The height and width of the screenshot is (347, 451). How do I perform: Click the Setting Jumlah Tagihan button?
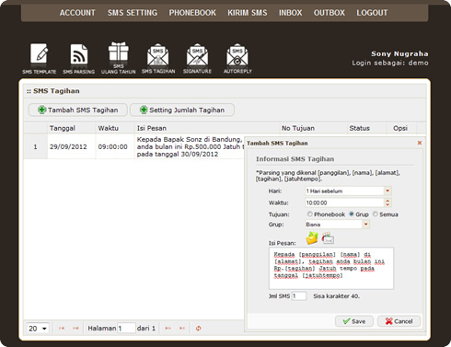coord(182,110)
